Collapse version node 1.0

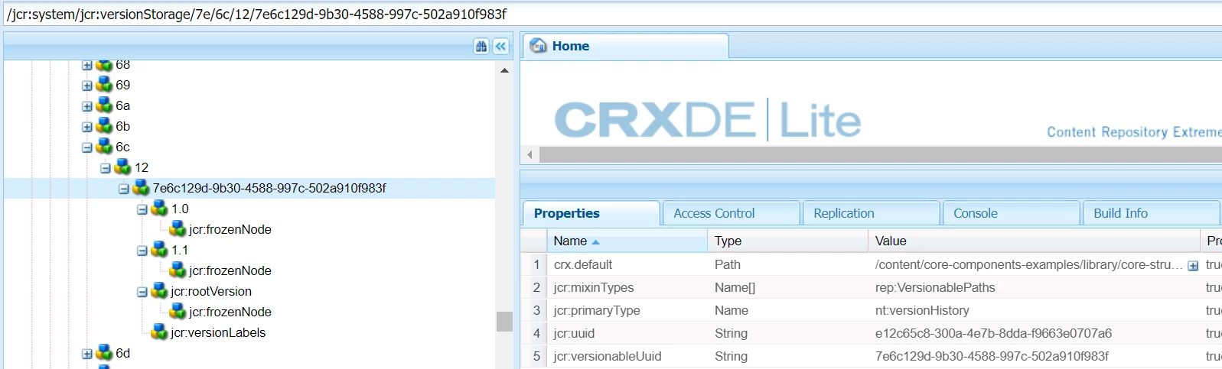coord(142,209)
